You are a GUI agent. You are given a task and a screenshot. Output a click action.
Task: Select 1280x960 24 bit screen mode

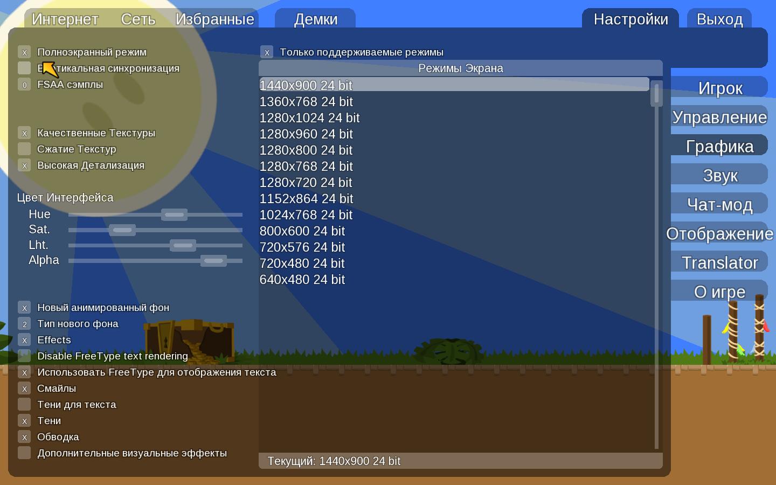click(454, 134)
